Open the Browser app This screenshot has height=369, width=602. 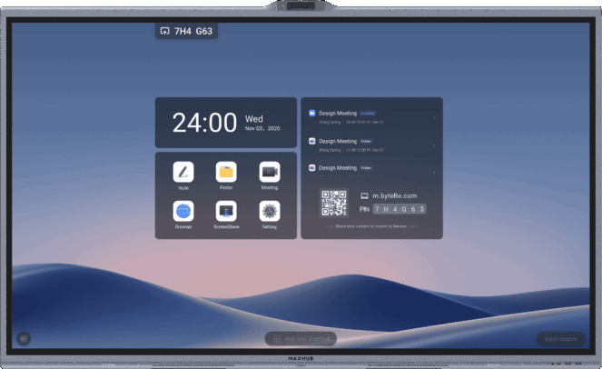click(x=183, y=211)
